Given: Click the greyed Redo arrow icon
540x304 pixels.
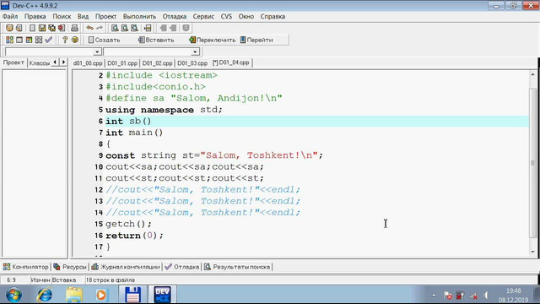Looking at the screenshot, I should tap(100, 28).
